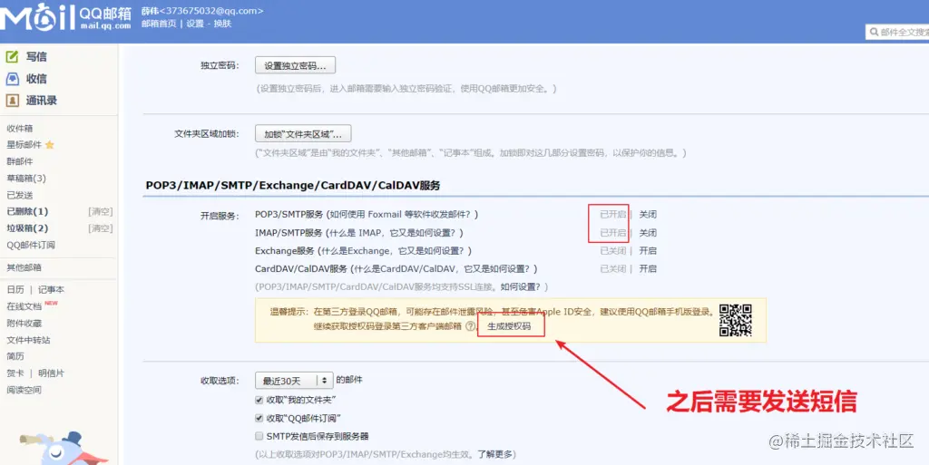The height and width of the screenshot is (465, 929).
Task: Click the question mark help icon near 生成授权码
Action: point(471,326)
